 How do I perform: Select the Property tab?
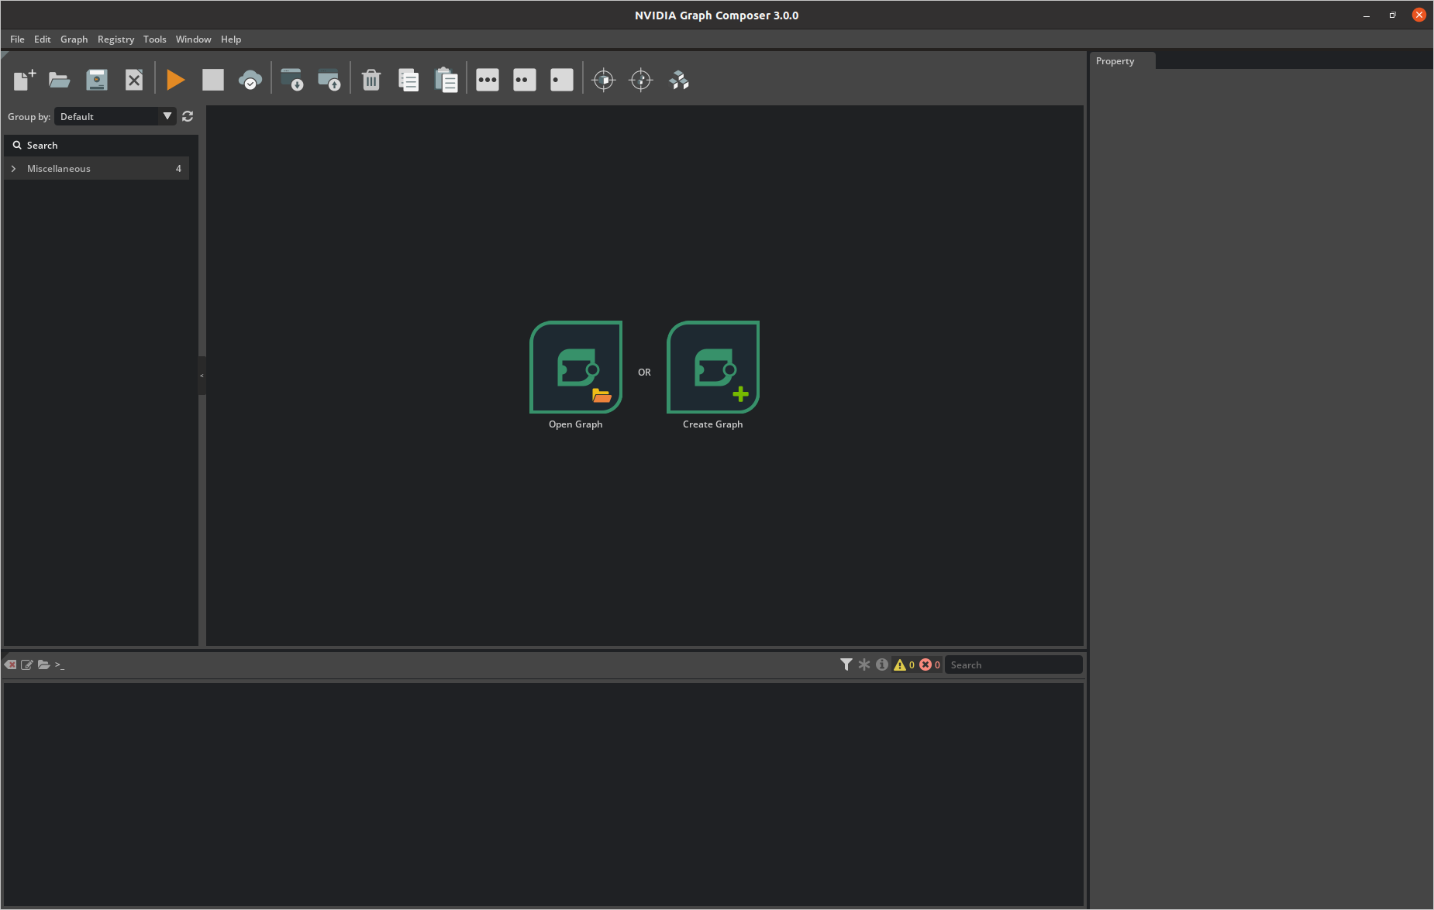(1122, 61)
